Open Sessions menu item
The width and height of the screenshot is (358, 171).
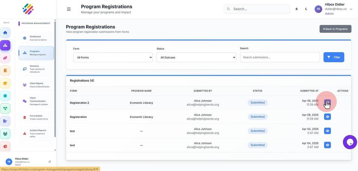(x=36, y=69)
